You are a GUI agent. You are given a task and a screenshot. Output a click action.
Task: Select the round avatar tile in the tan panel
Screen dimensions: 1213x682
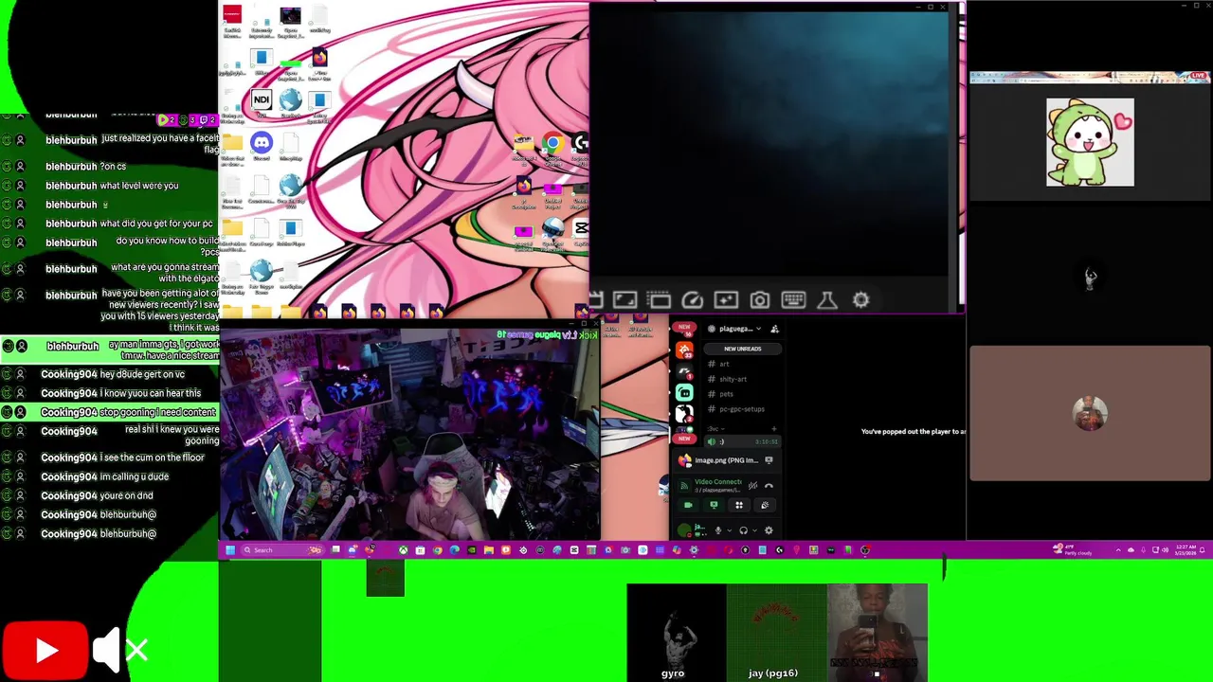click(x=1090, y=413)
